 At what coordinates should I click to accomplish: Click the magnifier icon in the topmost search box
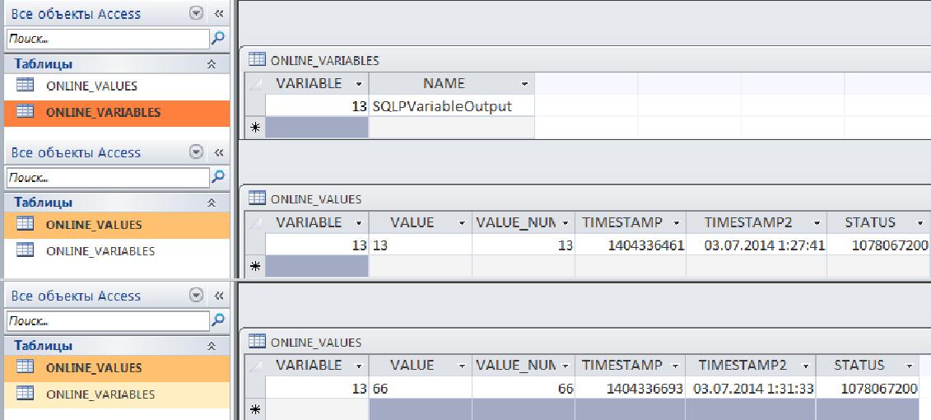tap(218, 38)
